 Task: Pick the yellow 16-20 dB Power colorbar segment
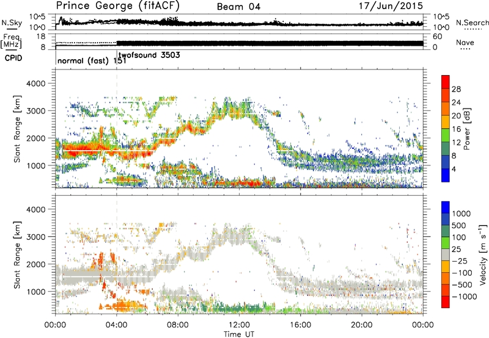pos(446,121)
